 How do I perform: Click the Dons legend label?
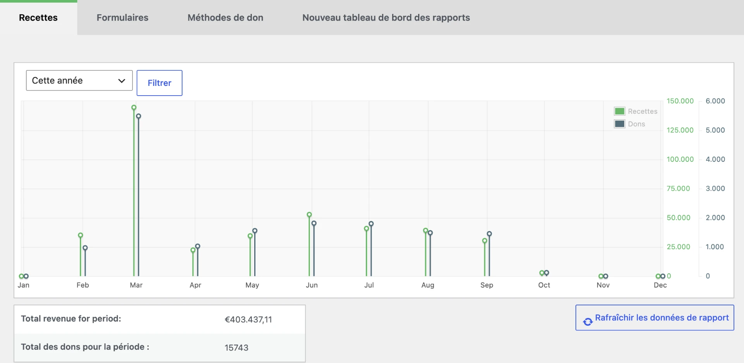pyautogui.click(x=636, y=124)
